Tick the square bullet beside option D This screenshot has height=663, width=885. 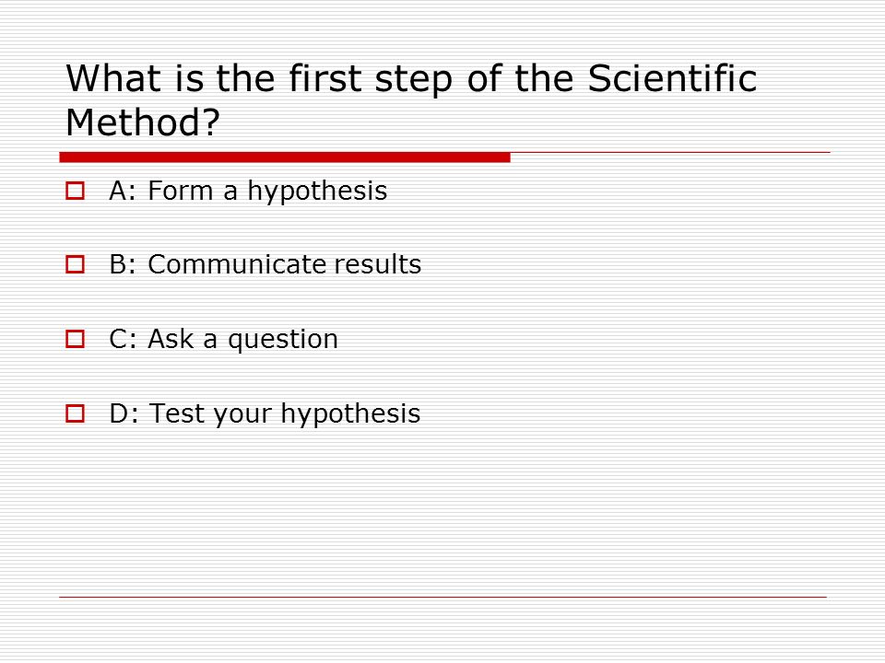[75, 413]
